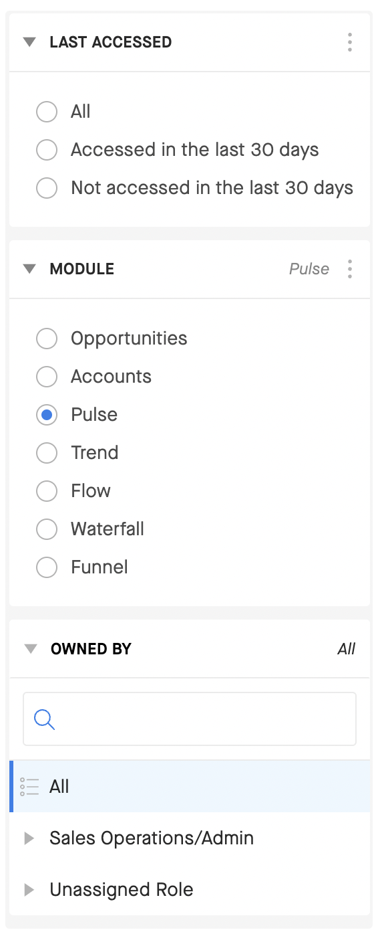Pick the Trend module radio button

47,453
